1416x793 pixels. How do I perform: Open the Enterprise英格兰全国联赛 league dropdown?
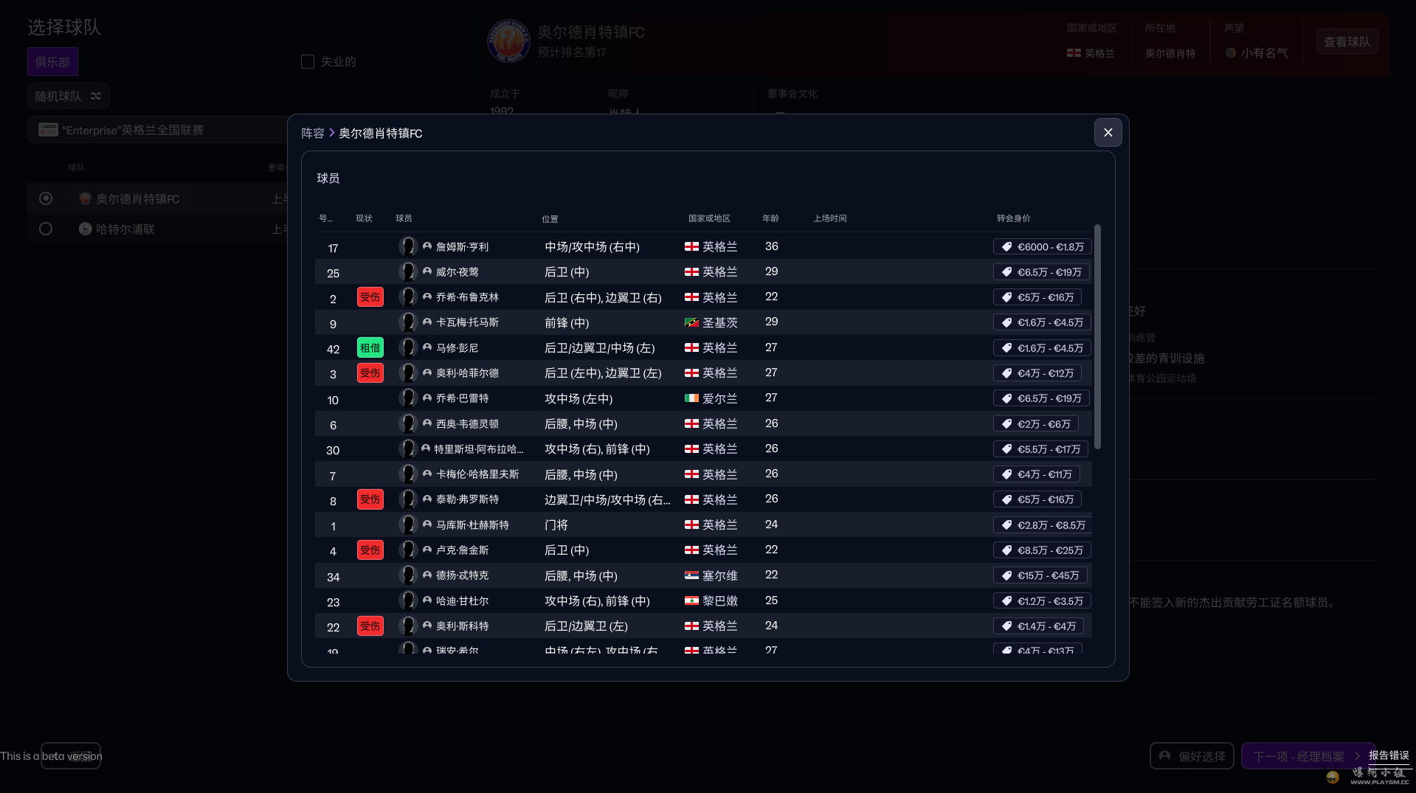coord(159,130)
